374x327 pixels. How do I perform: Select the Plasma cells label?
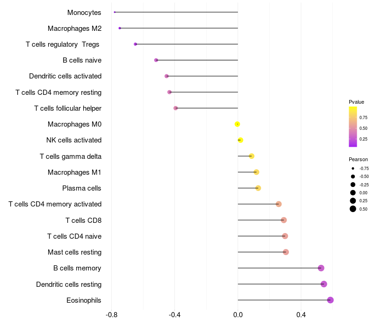(81, 188)
